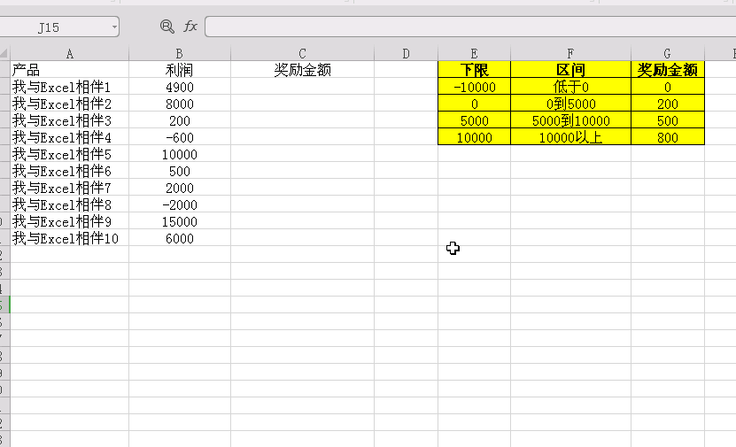Image resolution: width=736 pixels, height=447 pixels.
Task: Select column A header
Action: [x=69, y=53]
